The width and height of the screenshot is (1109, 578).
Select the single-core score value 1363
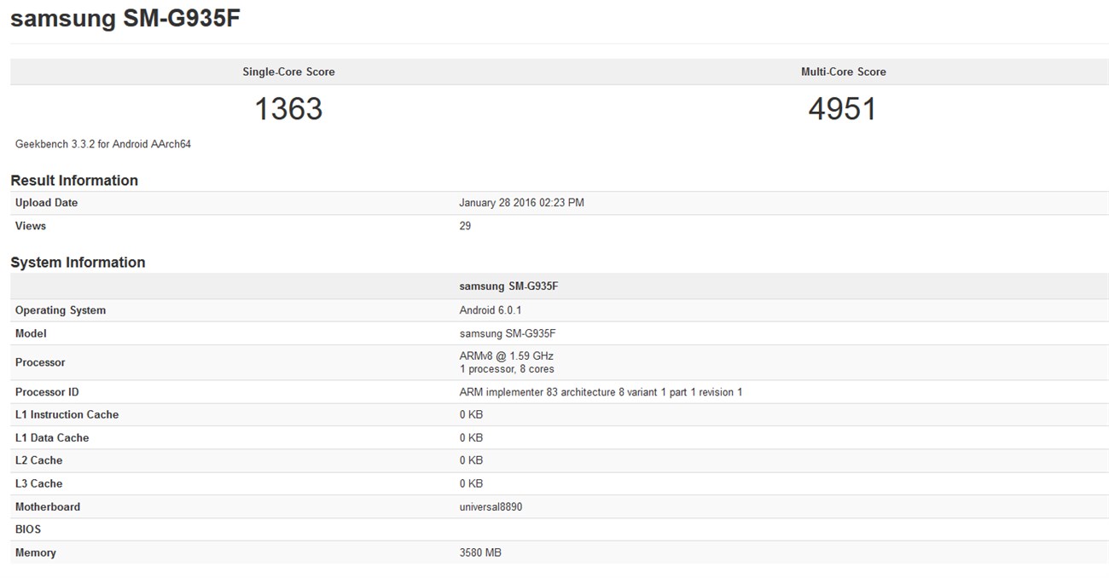coord(288,109)
